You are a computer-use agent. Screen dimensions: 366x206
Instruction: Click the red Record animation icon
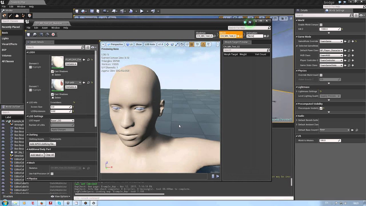point(53,35)
